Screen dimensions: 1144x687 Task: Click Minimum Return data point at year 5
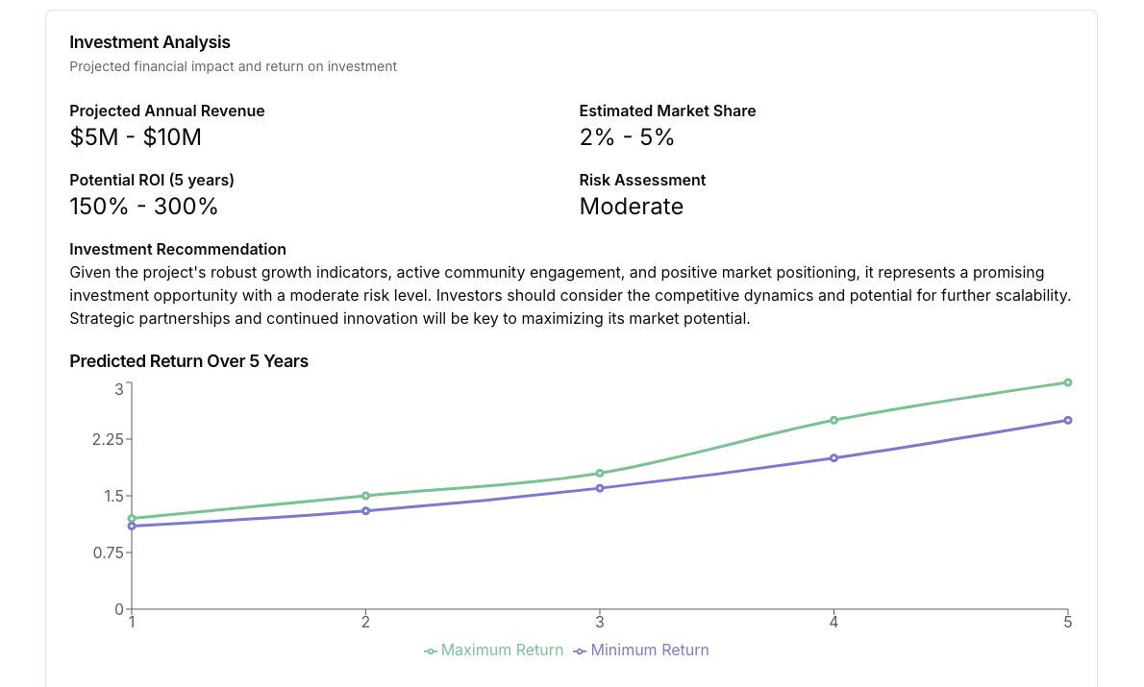tap(1068, 420)
